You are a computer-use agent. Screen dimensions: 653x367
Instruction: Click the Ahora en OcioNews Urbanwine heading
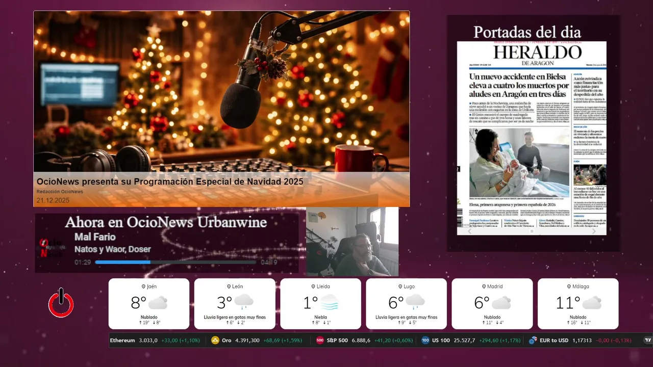click(x=166, y=222)
